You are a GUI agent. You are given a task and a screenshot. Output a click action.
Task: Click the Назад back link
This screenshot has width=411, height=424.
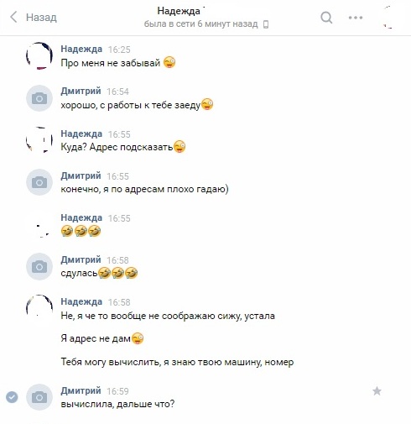tap(41, 18)
